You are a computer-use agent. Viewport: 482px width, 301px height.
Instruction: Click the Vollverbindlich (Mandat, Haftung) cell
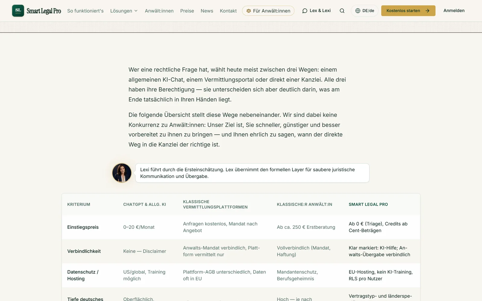pyautogui.click(x=304, y=251)
